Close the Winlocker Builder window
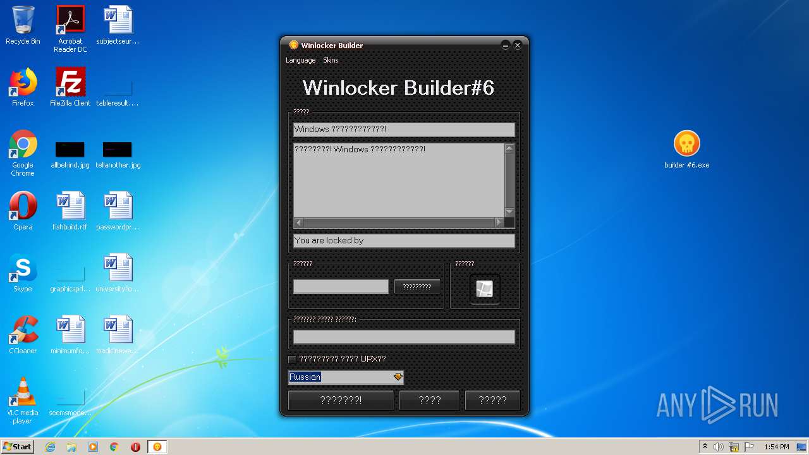Screen dimensions: 809x455 (518, 45)
